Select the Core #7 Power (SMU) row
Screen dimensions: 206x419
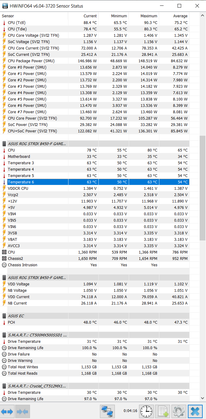tap(95, 112)
